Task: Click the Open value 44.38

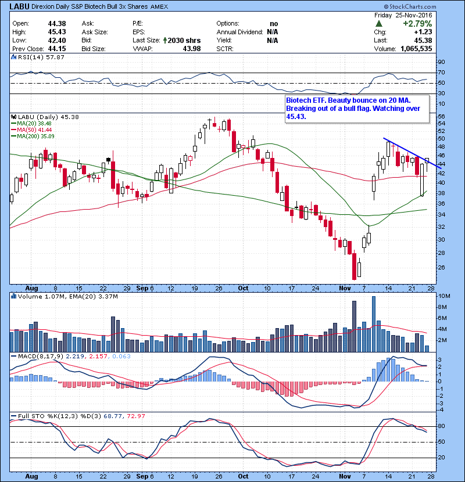Action: tap(57, 24)
